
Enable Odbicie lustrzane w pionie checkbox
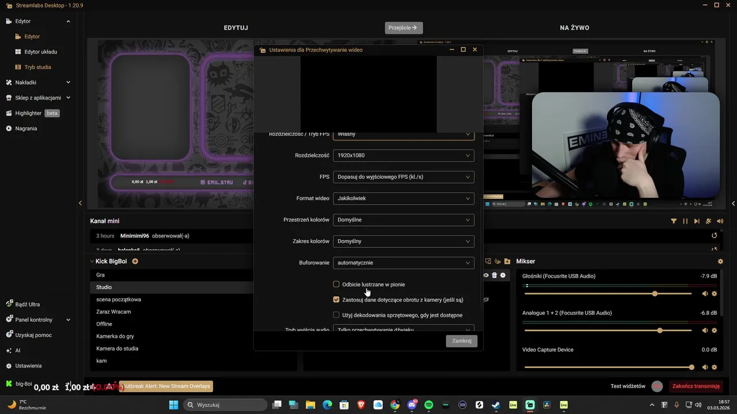336,284
